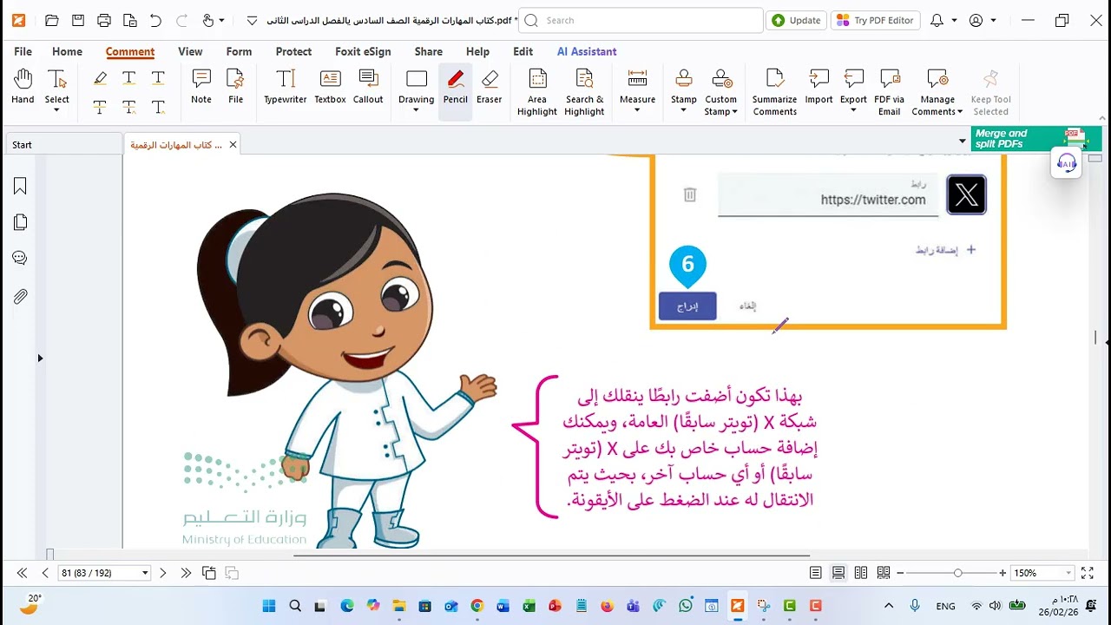Open the Attachments side panel

(x=20, y=297)
